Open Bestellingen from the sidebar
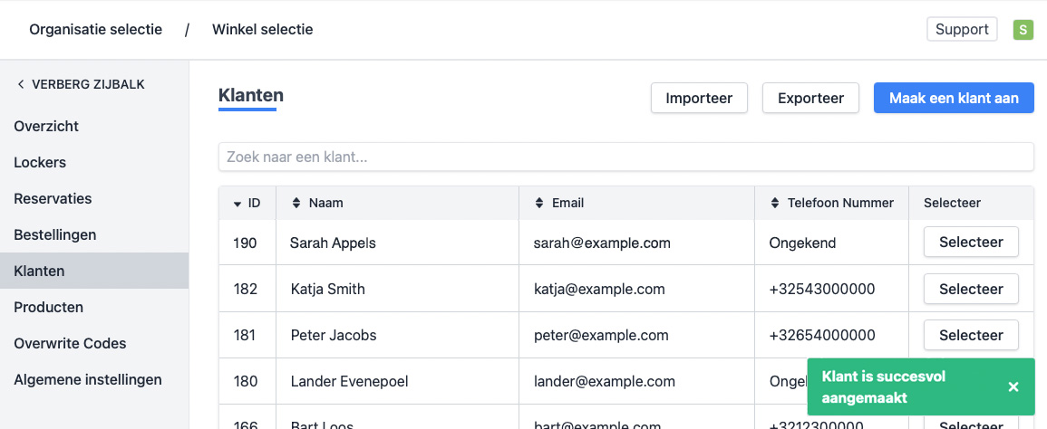 [54, 235]
